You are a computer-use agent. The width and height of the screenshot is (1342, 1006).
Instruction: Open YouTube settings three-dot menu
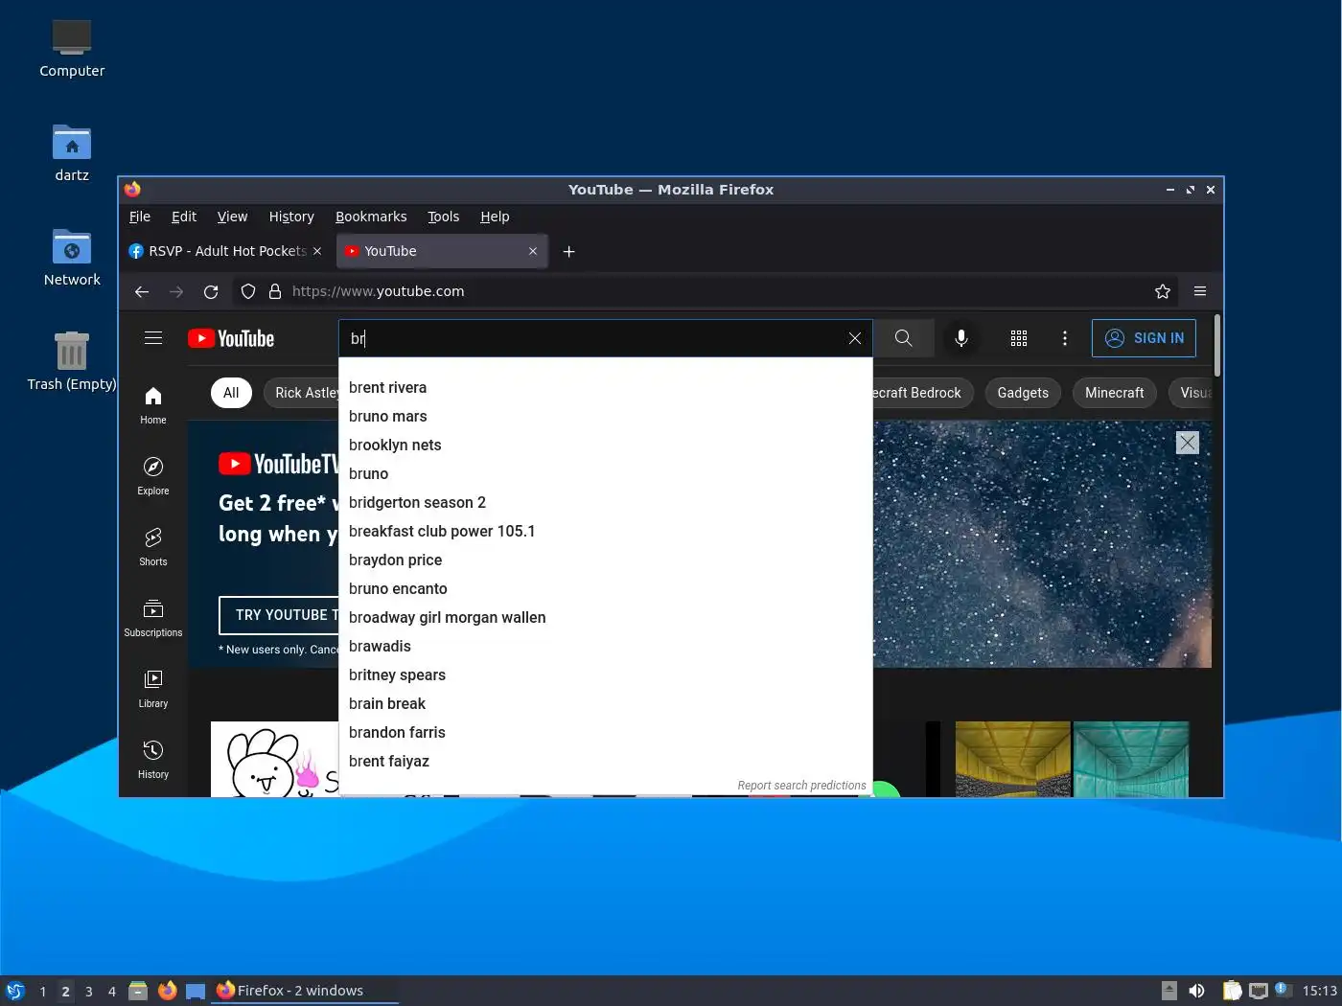[1065, 338]
